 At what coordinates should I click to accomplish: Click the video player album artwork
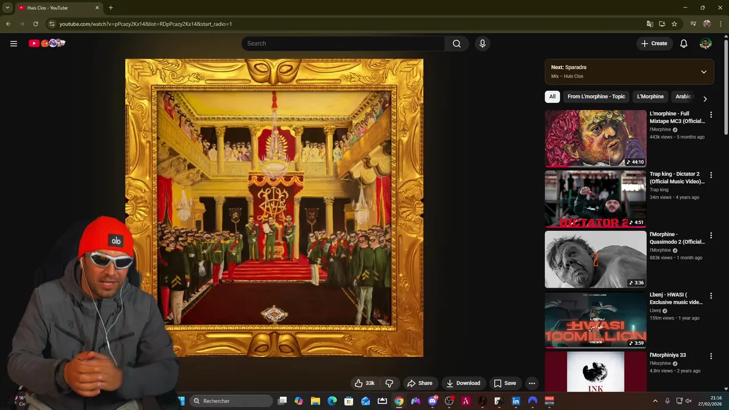(x=274, y=208)
